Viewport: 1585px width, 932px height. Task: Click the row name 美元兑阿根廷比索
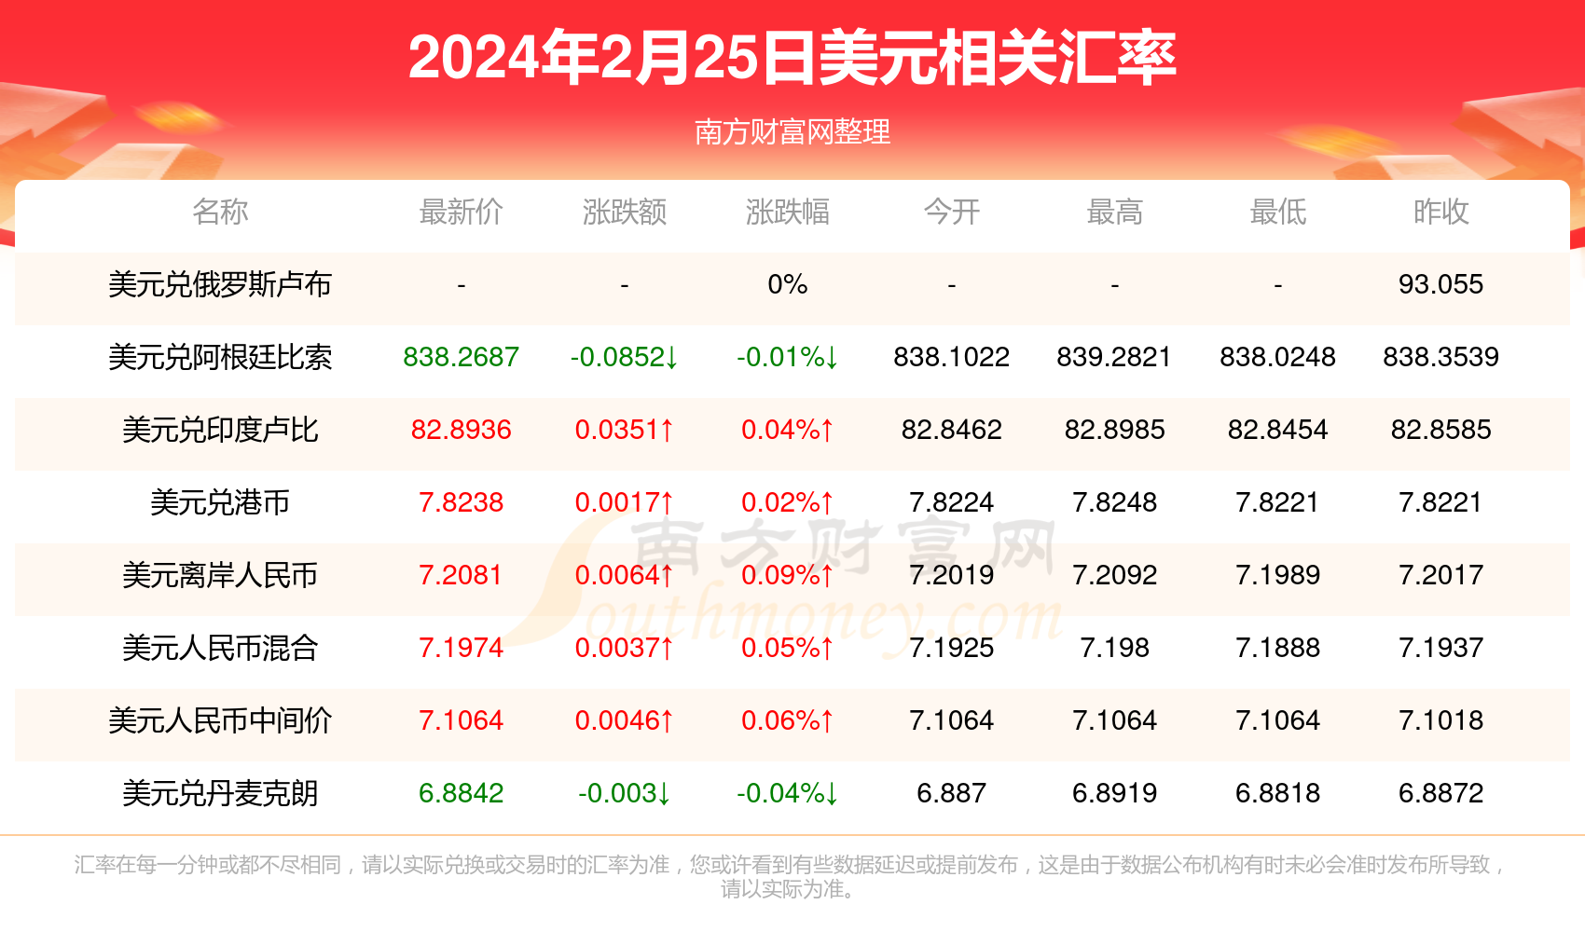pos(220,358)
